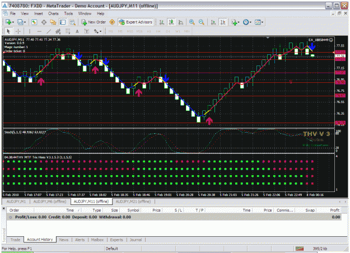This screenshot has height=253, width=350.
Task: Open the Help menu
Action: pyautogui.click(x=101, y=13)
